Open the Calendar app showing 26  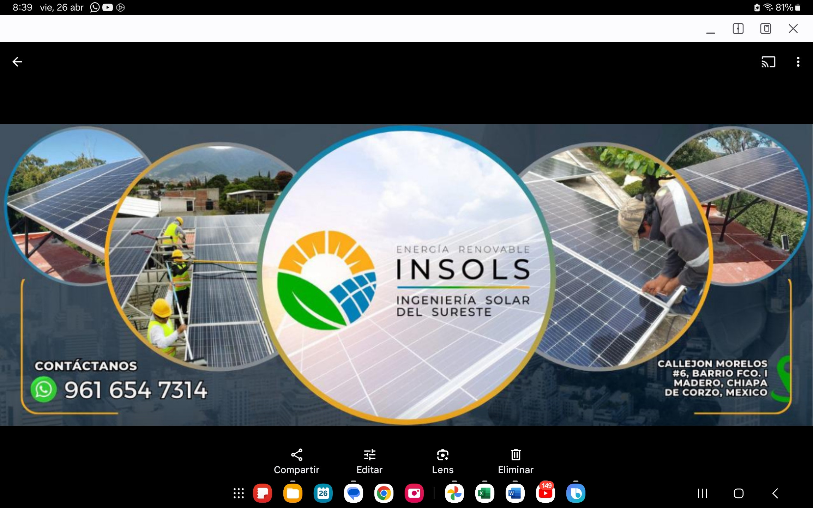323,493
